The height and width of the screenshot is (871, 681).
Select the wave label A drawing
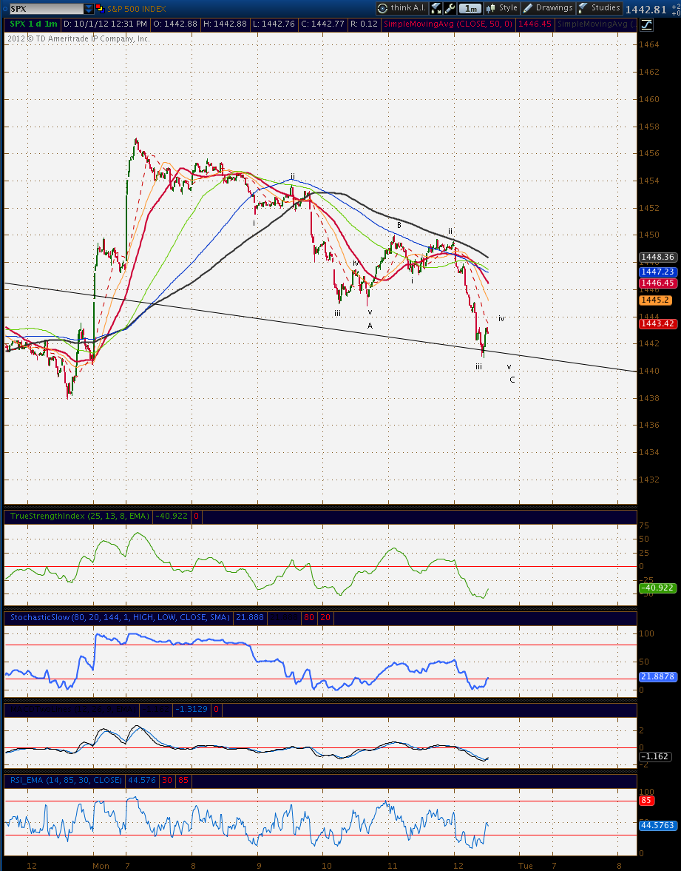tap(370, 326)
